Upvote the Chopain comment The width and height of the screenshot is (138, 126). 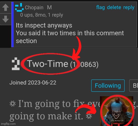(6, 8)
